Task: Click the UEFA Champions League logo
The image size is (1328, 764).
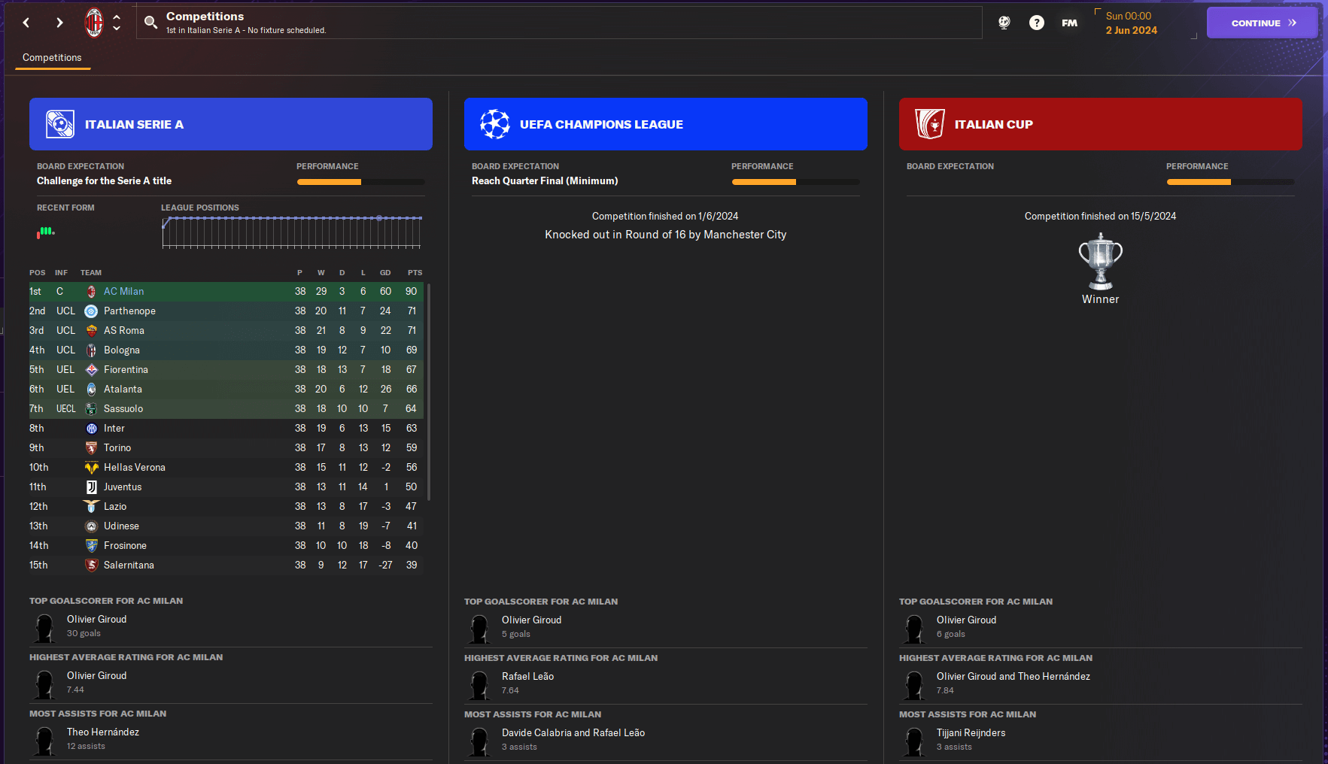Action: (494, 124)
